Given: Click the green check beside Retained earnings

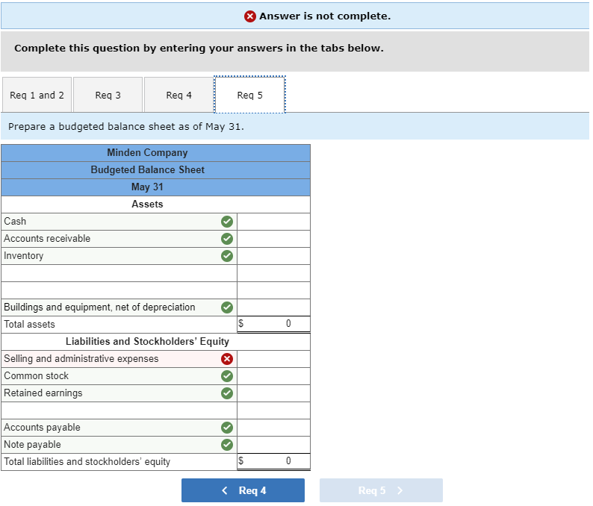Looking at the screenshot, I should 227,393.
